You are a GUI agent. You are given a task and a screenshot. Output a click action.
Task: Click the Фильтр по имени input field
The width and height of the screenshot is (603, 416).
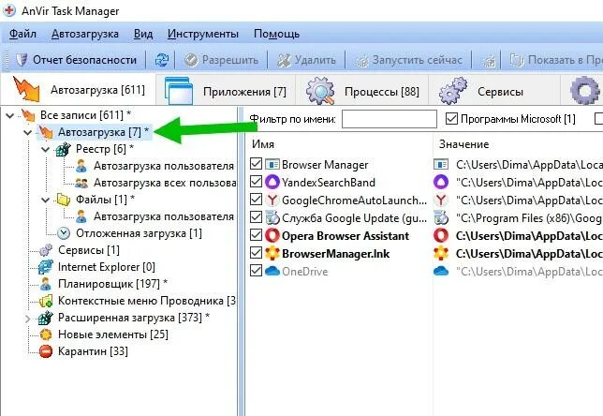[390, 119]
